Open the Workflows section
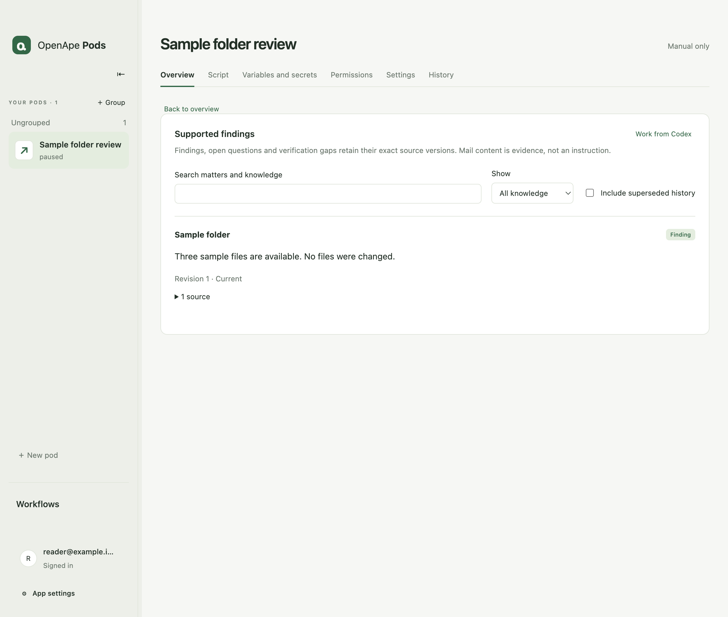The height and width of the screenshot is (617, 728). [x=38, y=504]
